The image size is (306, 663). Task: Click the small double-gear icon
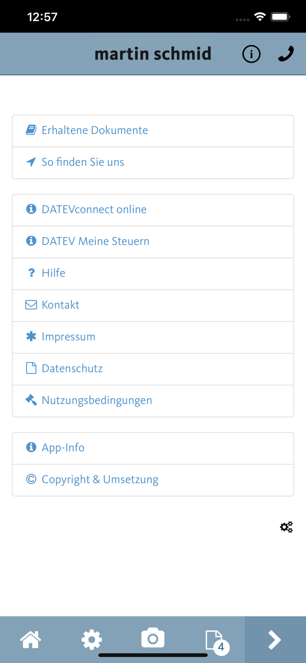pyautogui.click(x=287, y=527)
